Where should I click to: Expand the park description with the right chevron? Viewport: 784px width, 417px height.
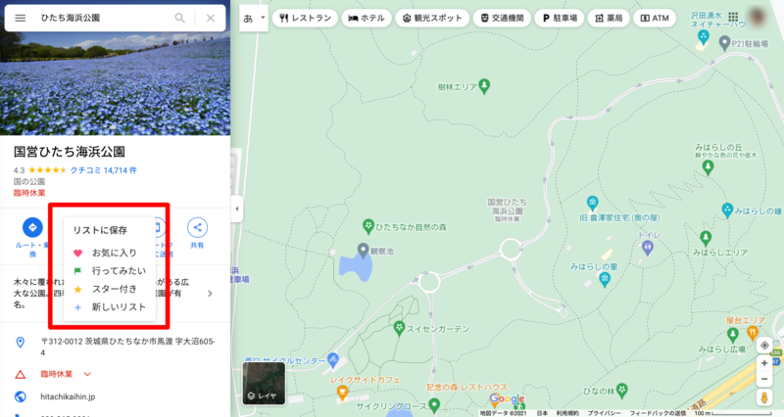pyautogui.click(x=210, y=293)
